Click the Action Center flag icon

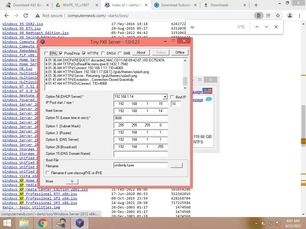pyautogui.click(x=278, y=223)
